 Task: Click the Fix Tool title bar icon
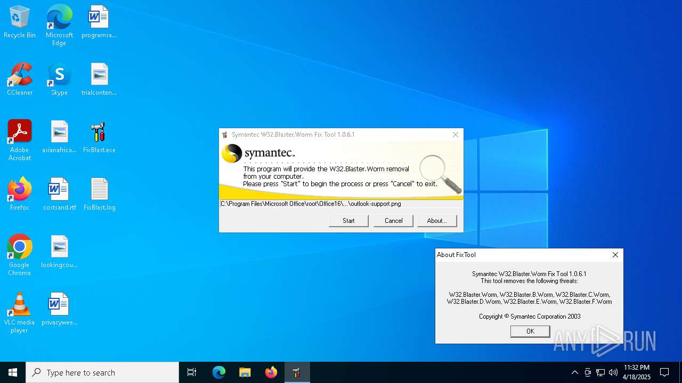[x=225, y=135]
